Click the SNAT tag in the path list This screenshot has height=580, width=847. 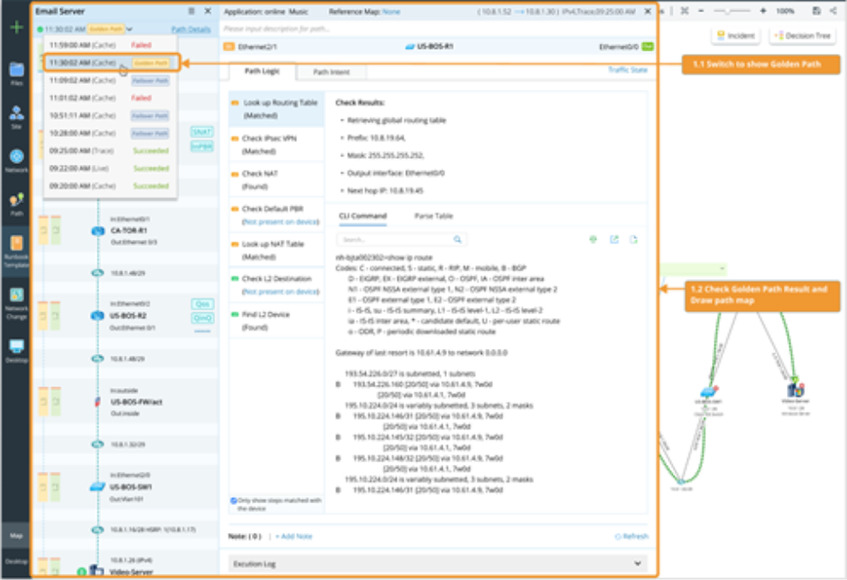click(202, 132)
